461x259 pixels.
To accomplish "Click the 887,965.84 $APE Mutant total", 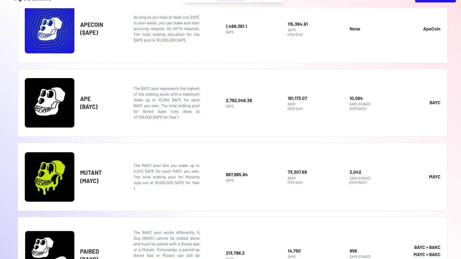I will click(236, 175).
